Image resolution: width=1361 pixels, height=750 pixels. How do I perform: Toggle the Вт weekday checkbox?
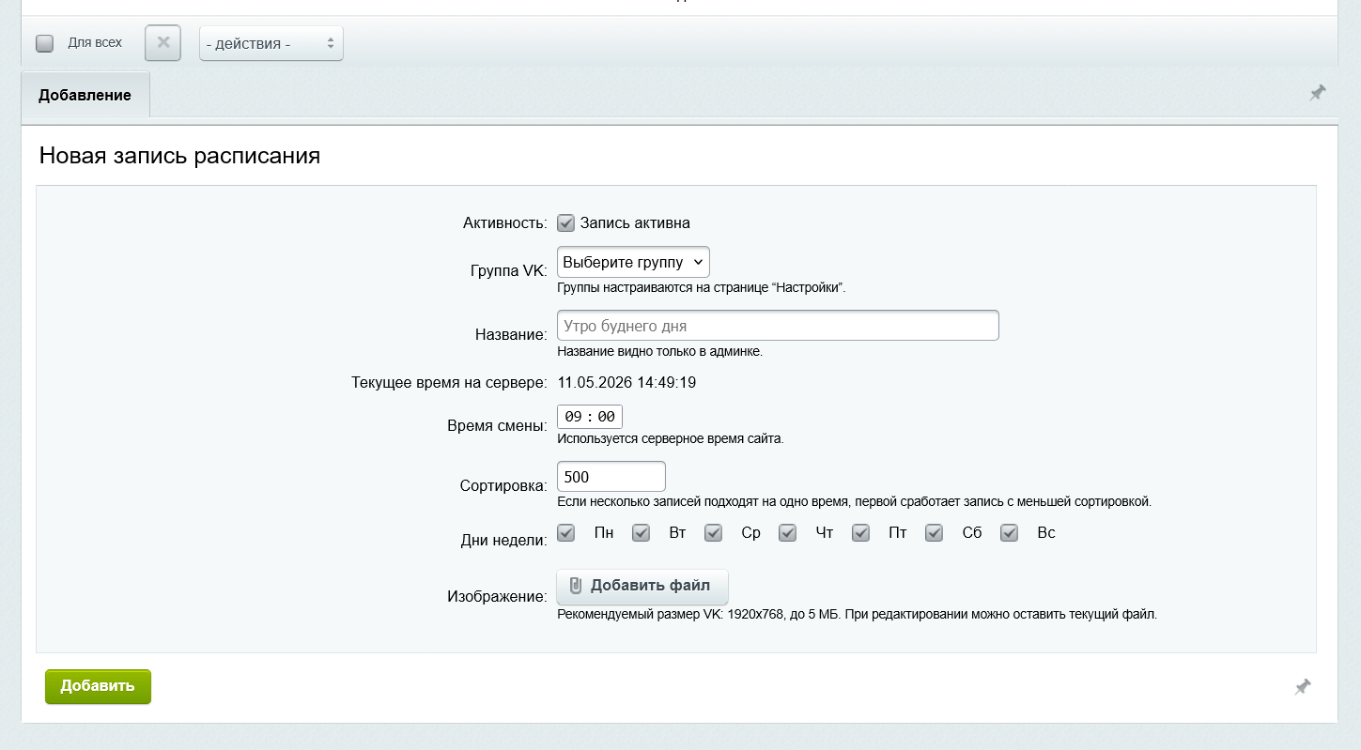[x=641, y=533]
